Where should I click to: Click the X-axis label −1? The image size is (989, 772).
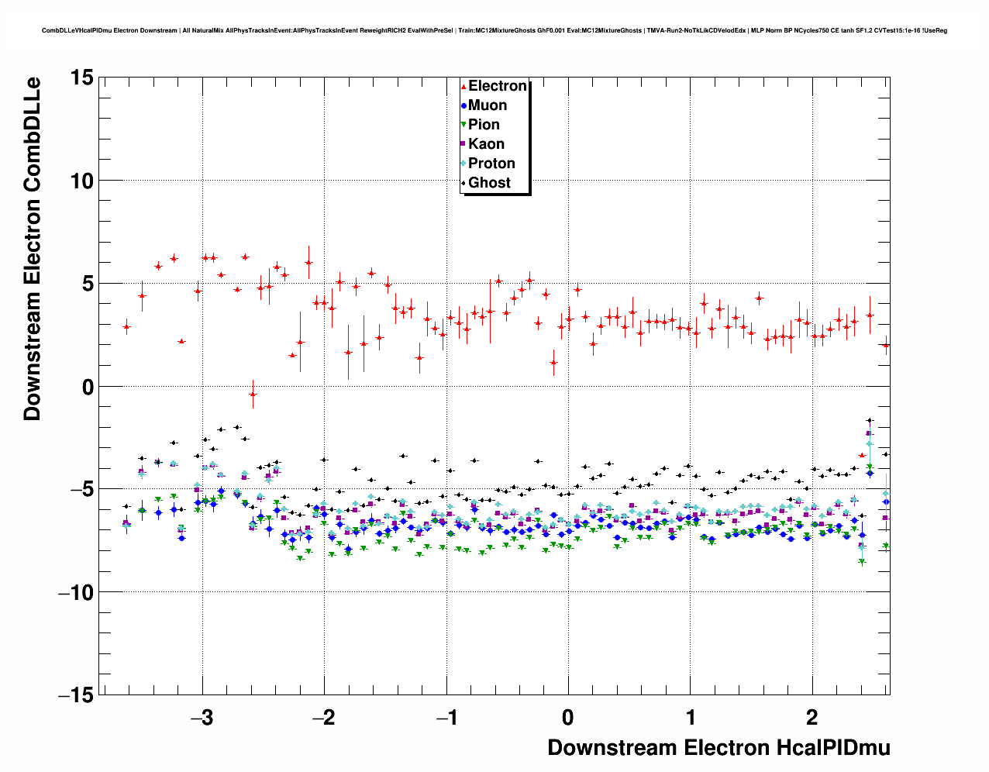[x=446, y=718]
